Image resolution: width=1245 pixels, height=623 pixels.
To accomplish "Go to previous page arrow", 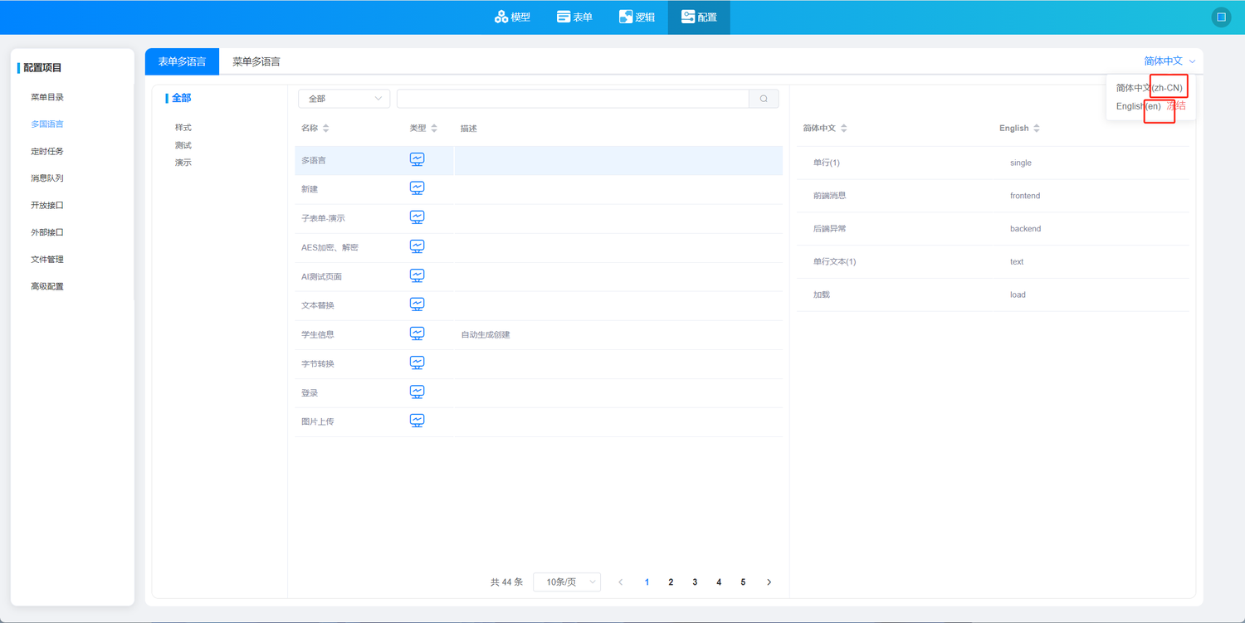I will 621,582.
